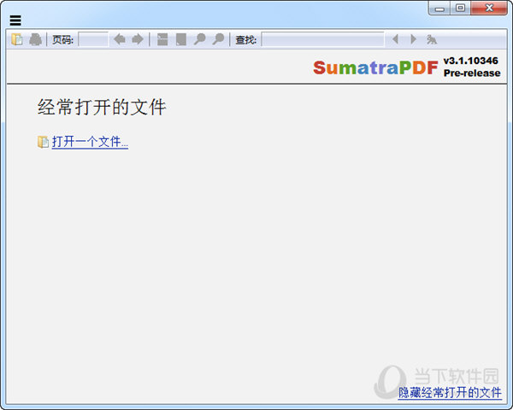Image resolution: width=513 pixels, height=410 pixels.
Task: Select fit single page view icon
Action: coord(181,39)
